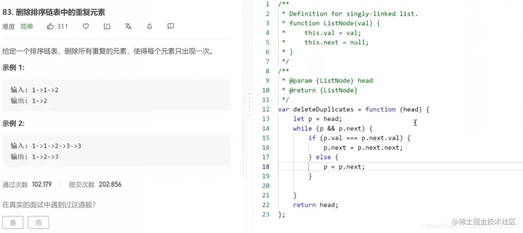
Task: Click the 示例 1: heading
Action: pos(14,68)
